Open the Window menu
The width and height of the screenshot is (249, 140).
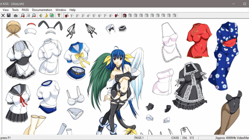click(x=61, y=10)
